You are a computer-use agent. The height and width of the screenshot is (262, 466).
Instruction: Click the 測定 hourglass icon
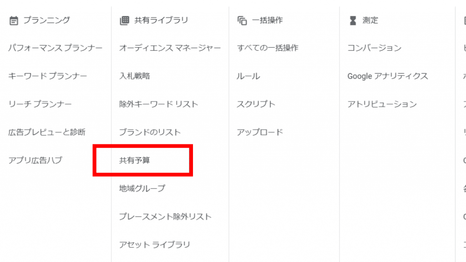click(353, 20)
